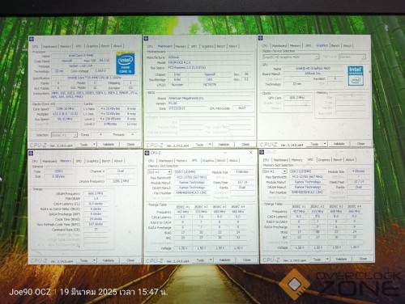Open the SPD tab in the processor window

(79, 46)
